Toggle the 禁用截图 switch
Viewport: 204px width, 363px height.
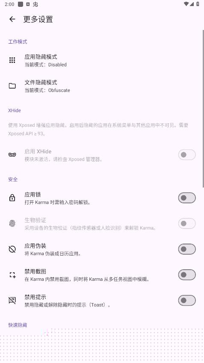click(187, 275)
